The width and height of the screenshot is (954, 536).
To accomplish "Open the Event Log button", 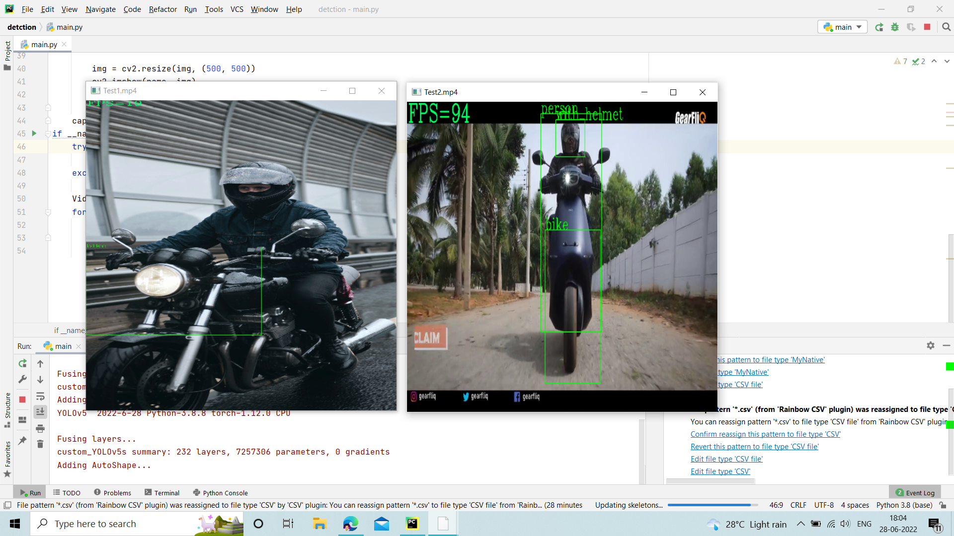I will click(x=915, y=493).
